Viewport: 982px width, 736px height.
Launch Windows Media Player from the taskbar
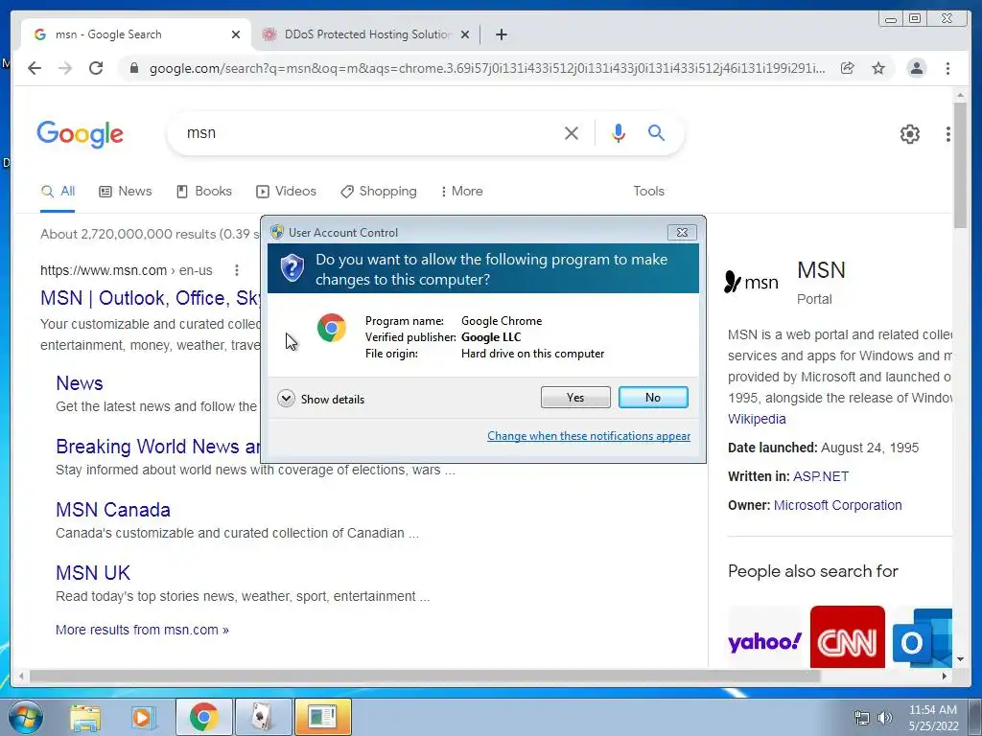tap(143, 718)
